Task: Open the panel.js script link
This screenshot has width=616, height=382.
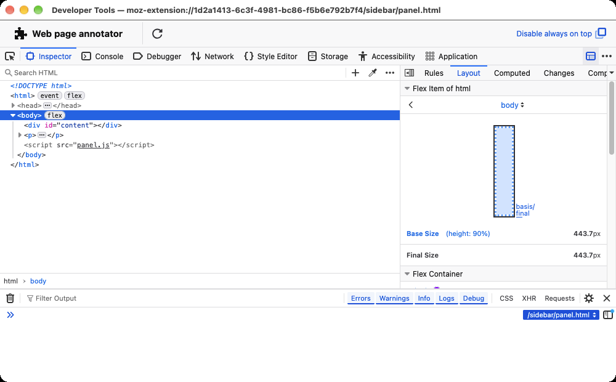Action: [93, 145]
